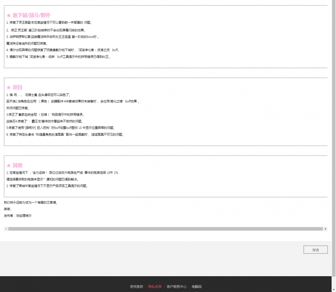Click the 发布者：总经理瑞尔 line
The image size is (336, 292).
tap(17, 216)
